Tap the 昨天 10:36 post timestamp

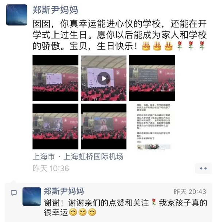[x=51, y=169]
